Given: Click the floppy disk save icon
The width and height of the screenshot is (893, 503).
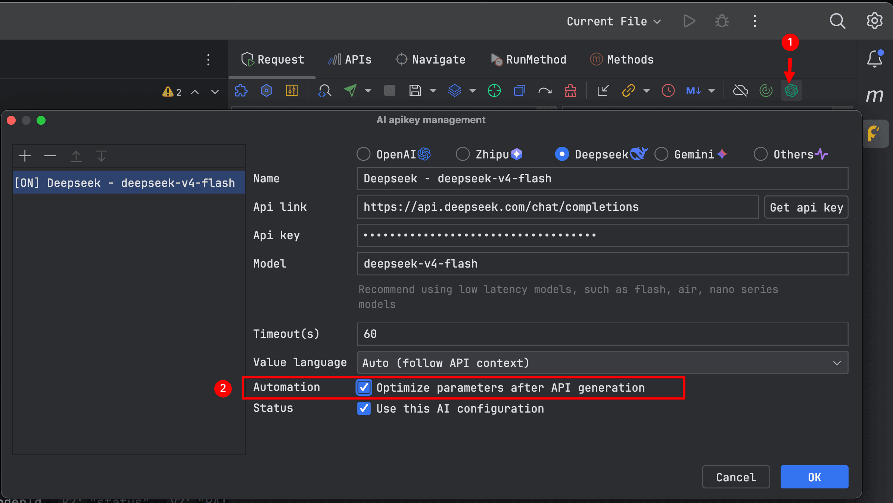Looking at the screenshot, I should [x=415, y=90].
